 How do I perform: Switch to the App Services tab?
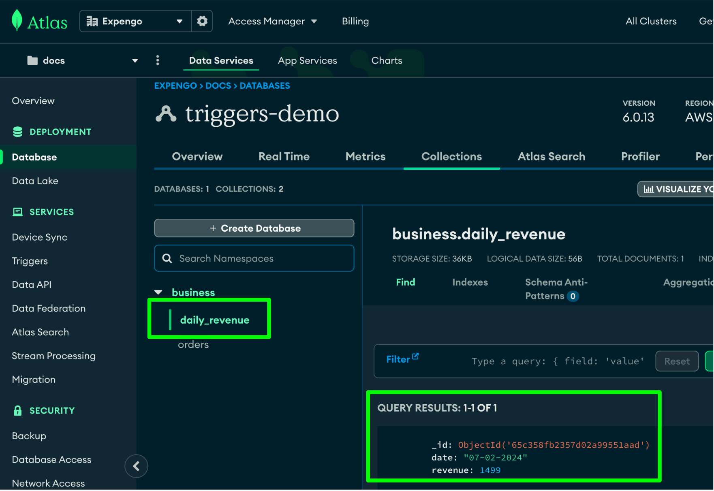click(x=308, y=60)
